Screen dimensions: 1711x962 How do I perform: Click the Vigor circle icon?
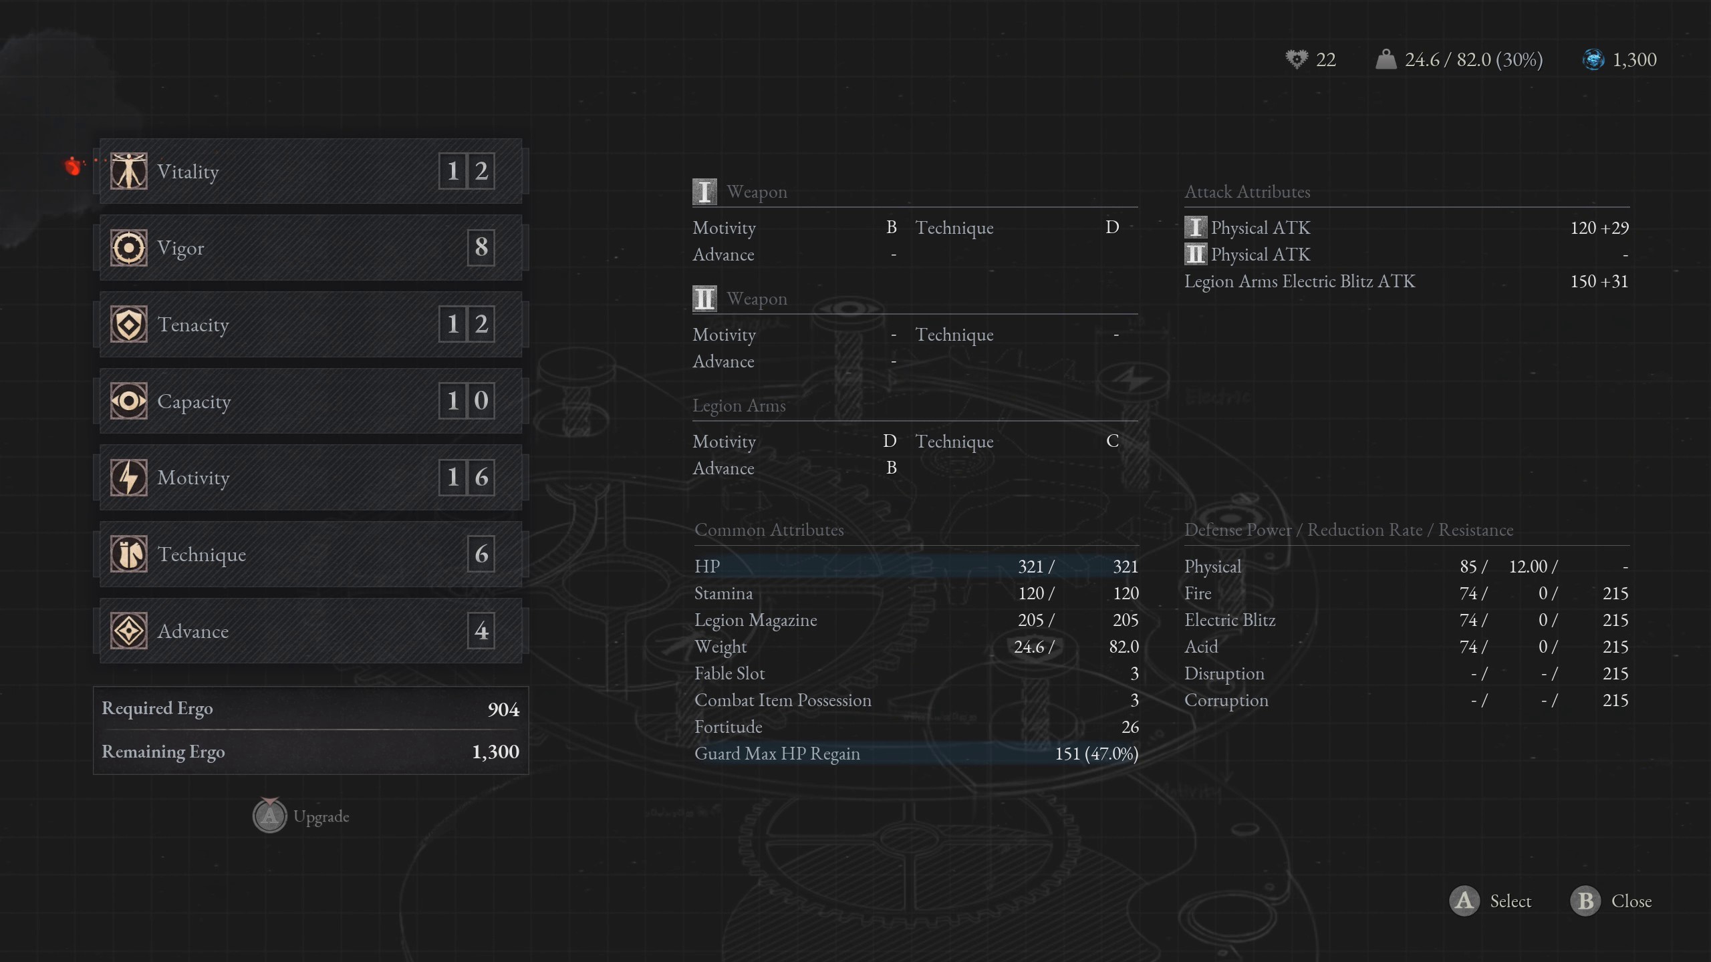click(128, 248)
